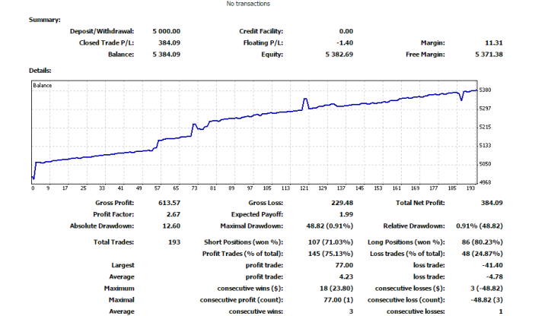Click the average consecutive wins value 3
Screen dimensions: 548x316
pyautogui.click(x=351, y=311)
